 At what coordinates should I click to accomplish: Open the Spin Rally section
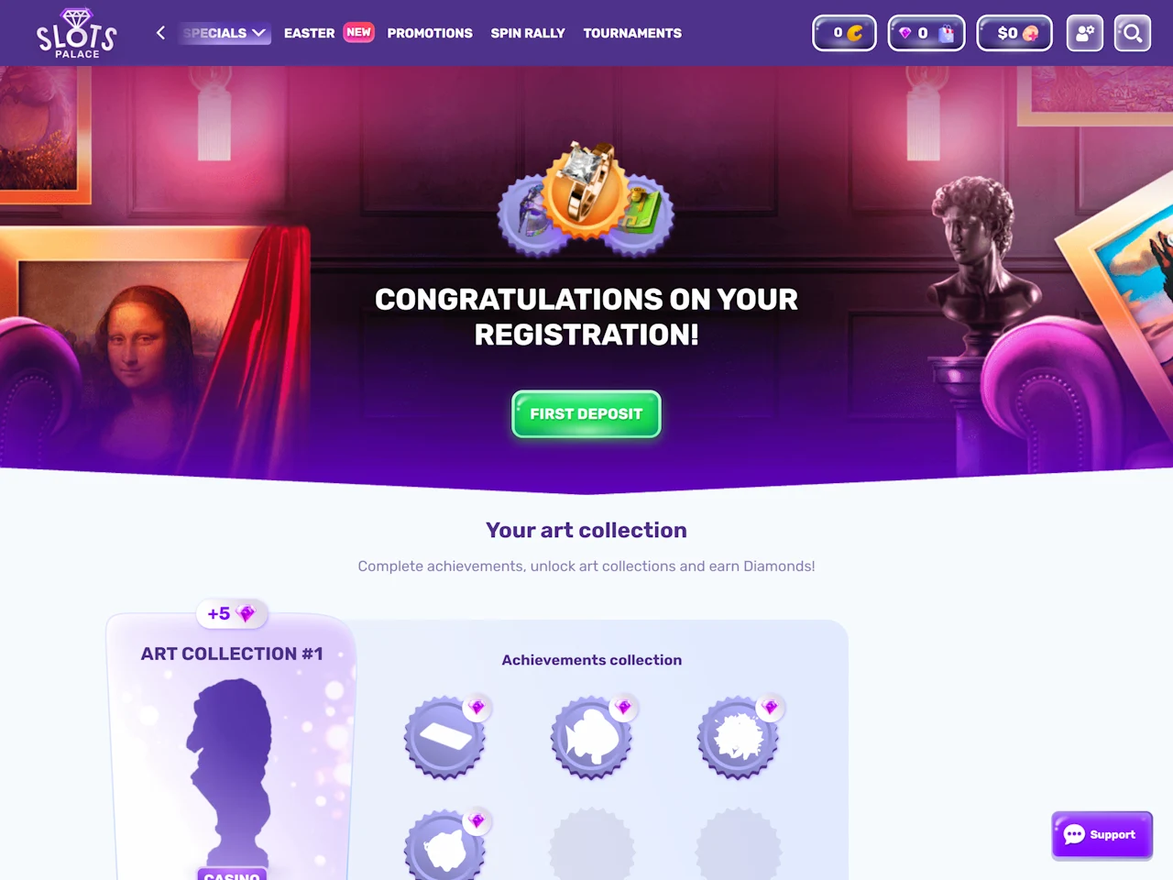(x=528, y=33)
